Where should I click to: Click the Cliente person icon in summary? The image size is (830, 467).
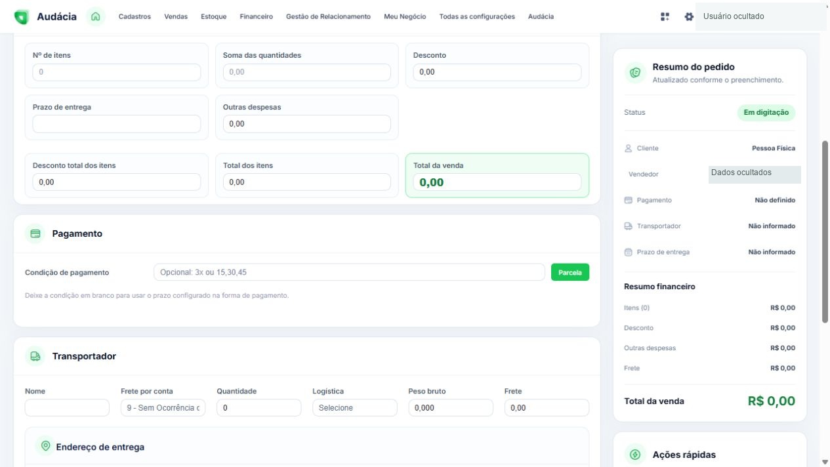point(628,148)
